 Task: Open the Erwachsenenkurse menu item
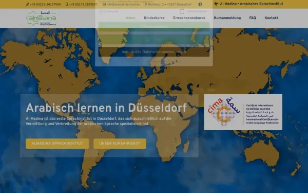click(189, 18)
